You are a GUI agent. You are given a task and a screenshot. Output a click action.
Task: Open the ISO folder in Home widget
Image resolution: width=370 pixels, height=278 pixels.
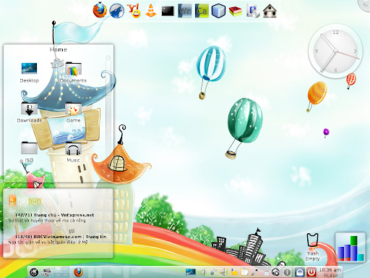click(29, 152)
